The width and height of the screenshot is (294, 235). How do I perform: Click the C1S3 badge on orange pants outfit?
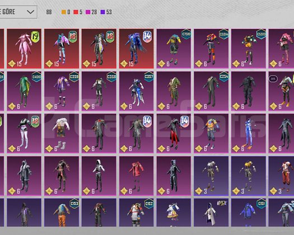(74, 204)
